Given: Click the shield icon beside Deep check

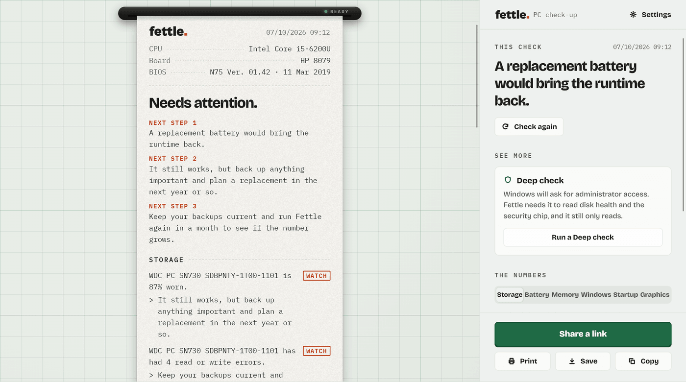Looking at the screenshot, I should click(x=508, y=180).
